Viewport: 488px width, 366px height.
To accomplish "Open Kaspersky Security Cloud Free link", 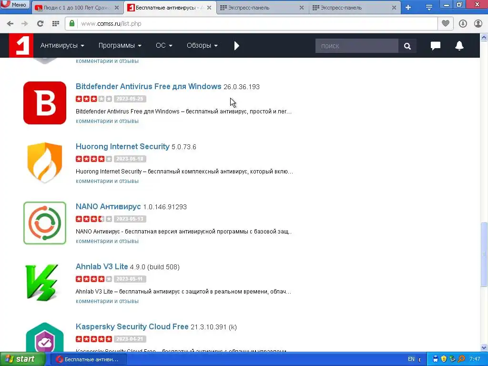I will pyautogui.click(x=132, y=326).
